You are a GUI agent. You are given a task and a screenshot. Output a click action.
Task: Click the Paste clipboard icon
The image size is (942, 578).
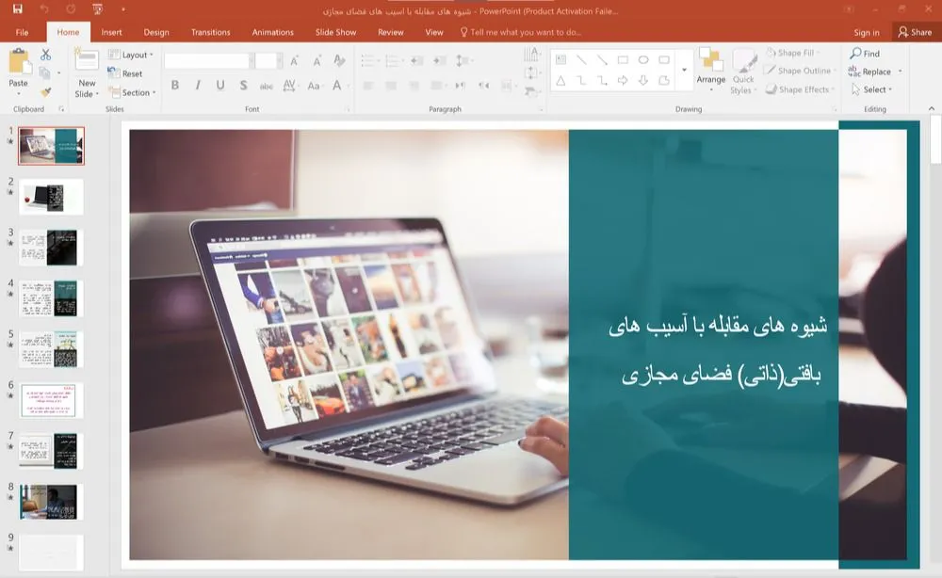(19, 66)
